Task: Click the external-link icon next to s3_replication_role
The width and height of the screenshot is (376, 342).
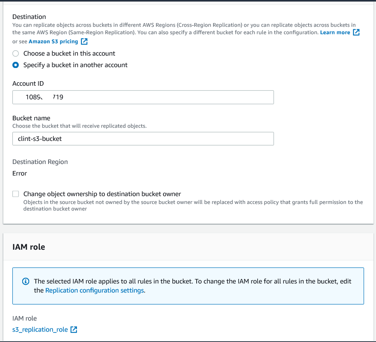Action: tap(74, 330)
